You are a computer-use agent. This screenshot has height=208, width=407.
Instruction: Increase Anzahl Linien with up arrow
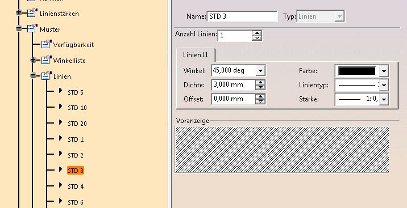click(257, 33)
